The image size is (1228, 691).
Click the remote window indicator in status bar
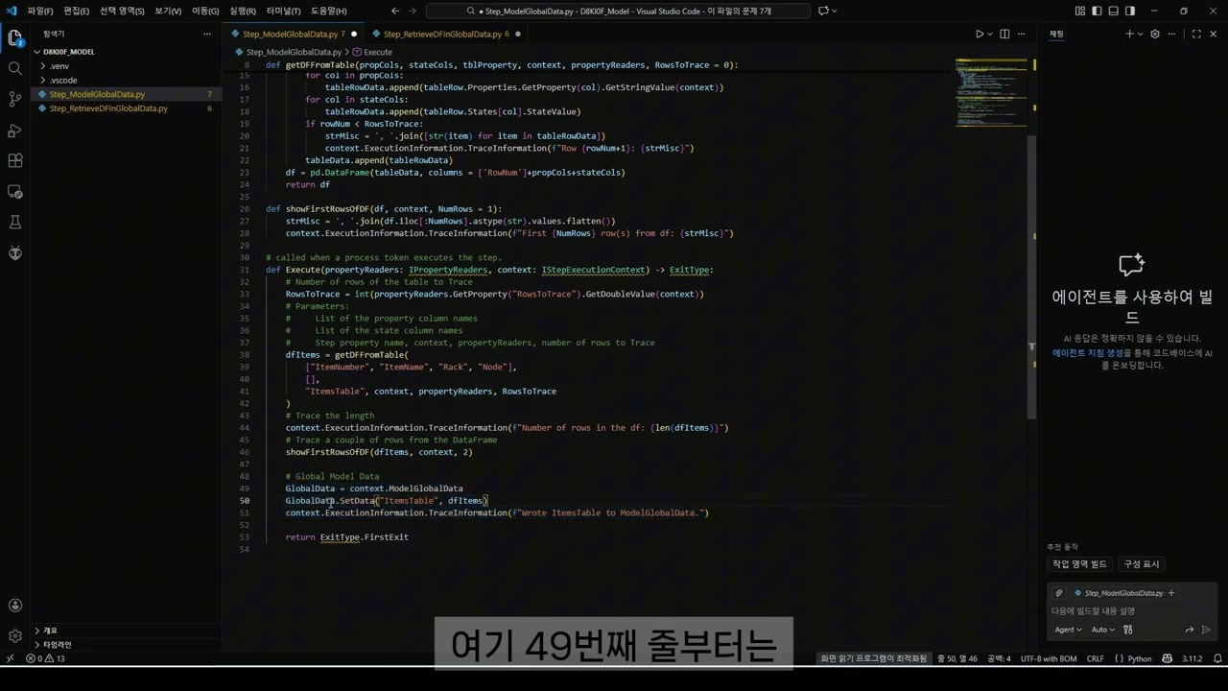click(x=10, y=658)
